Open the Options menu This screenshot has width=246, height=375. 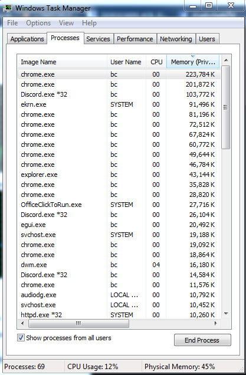tap(38, 23)
